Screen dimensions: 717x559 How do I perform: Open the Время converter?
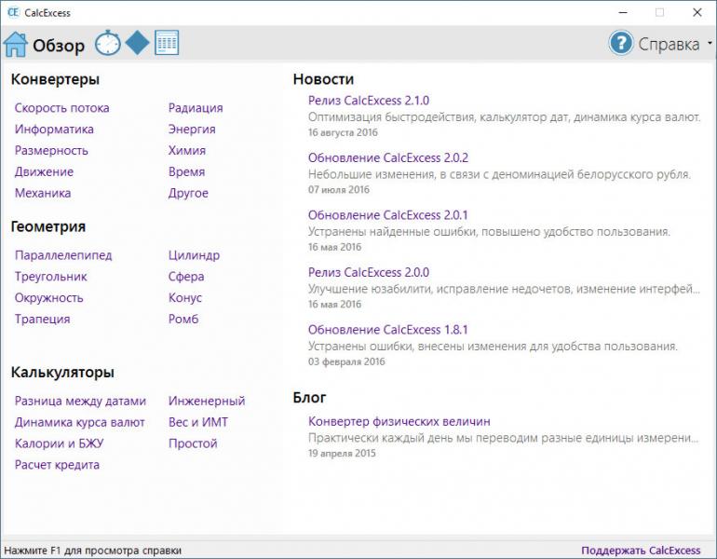click(186, 172)
